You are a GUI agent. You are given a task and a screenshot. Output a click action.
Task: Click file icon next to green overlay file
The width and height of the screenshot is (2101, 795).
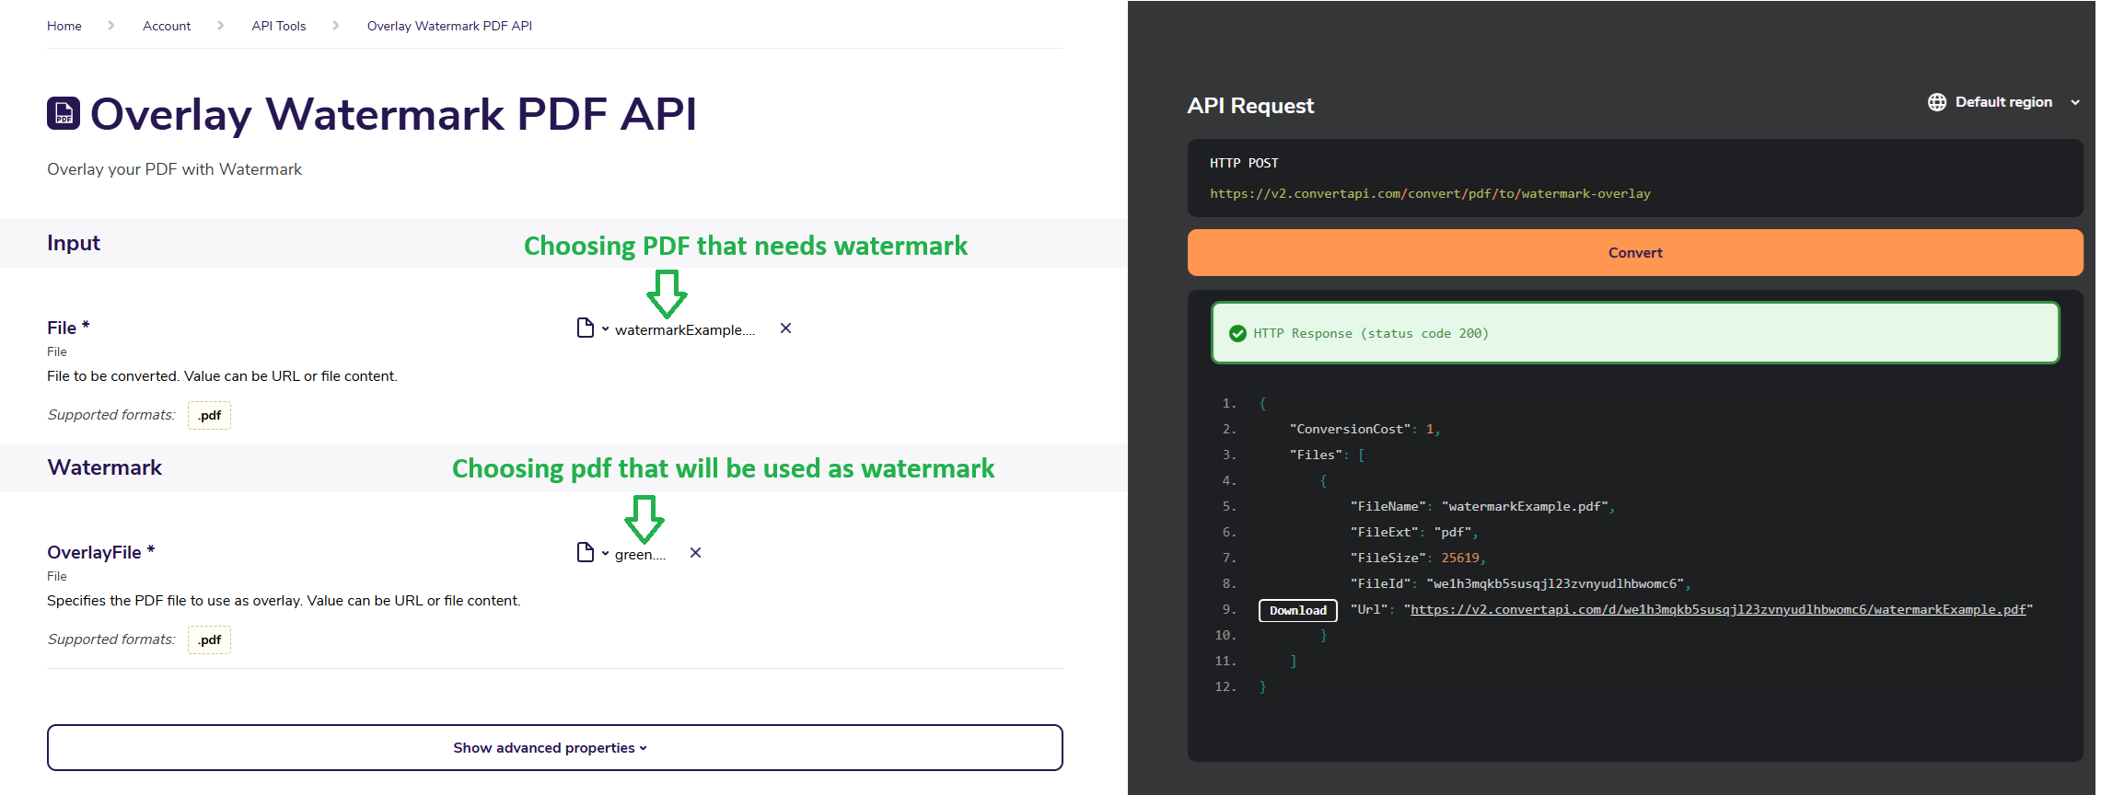[x=586, y=552]
